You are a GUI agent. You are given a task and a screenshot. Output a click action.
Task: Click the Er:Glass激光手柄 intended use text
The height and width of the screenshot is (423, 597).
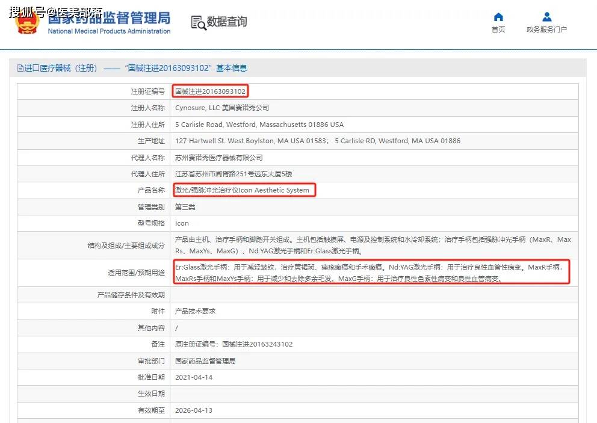pos(369,273)
